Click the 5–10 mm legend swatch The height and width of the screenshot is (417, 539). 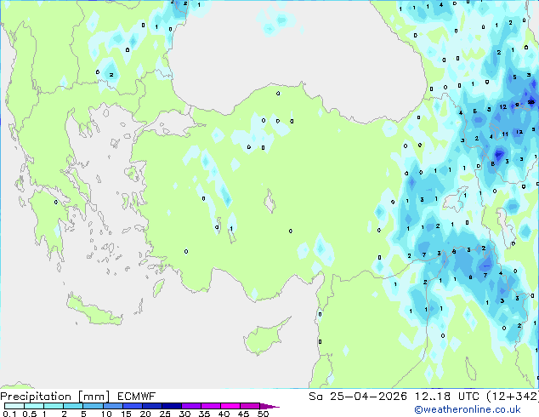click(x=93, y=406)
